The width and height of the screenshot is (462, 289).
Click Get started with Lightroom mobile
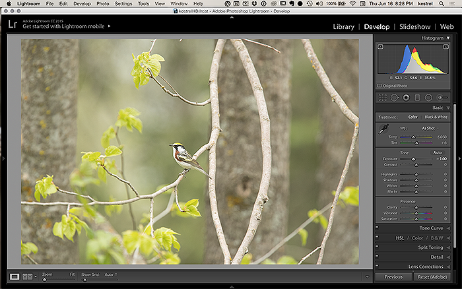click(63, 26)
